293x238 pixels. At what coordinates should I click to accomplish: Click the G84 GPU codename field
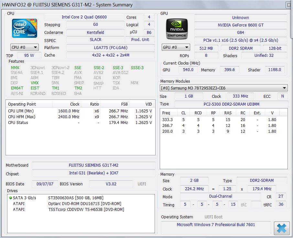tap(241, 32)
